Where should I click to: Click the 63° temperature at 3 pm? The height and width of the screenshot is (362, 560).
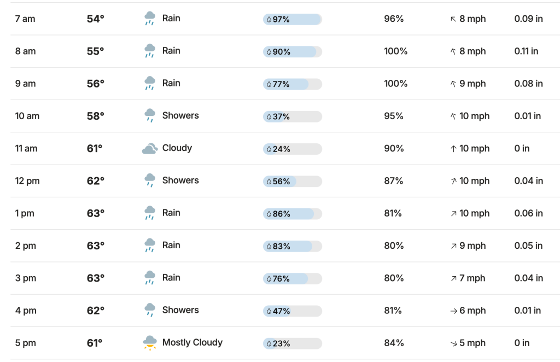tap(95, 278)
